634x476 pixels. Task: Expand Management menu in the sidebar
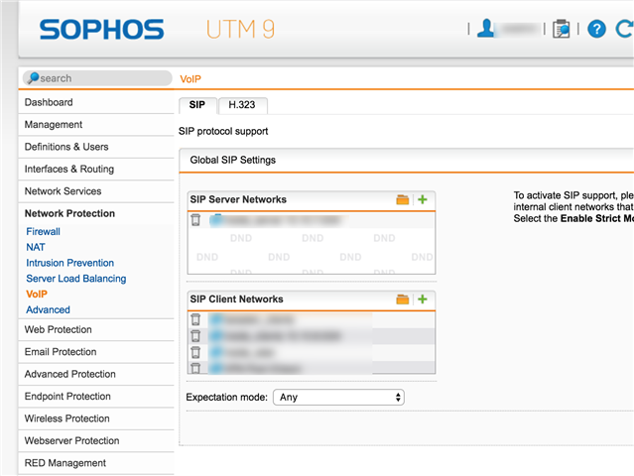[96, 125]
